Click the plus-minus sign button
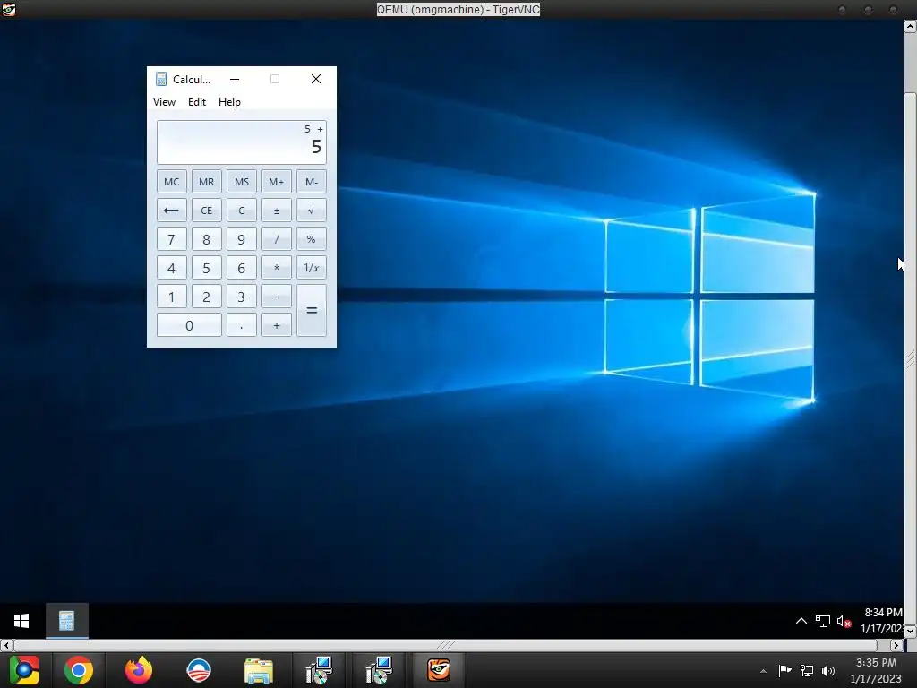Screen dimensions: 917x688 (x=277, y=210)
